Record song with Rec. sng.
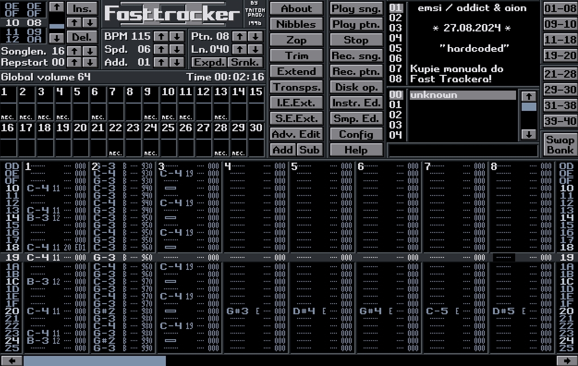The image size is (578, 366). click(356, 55)
